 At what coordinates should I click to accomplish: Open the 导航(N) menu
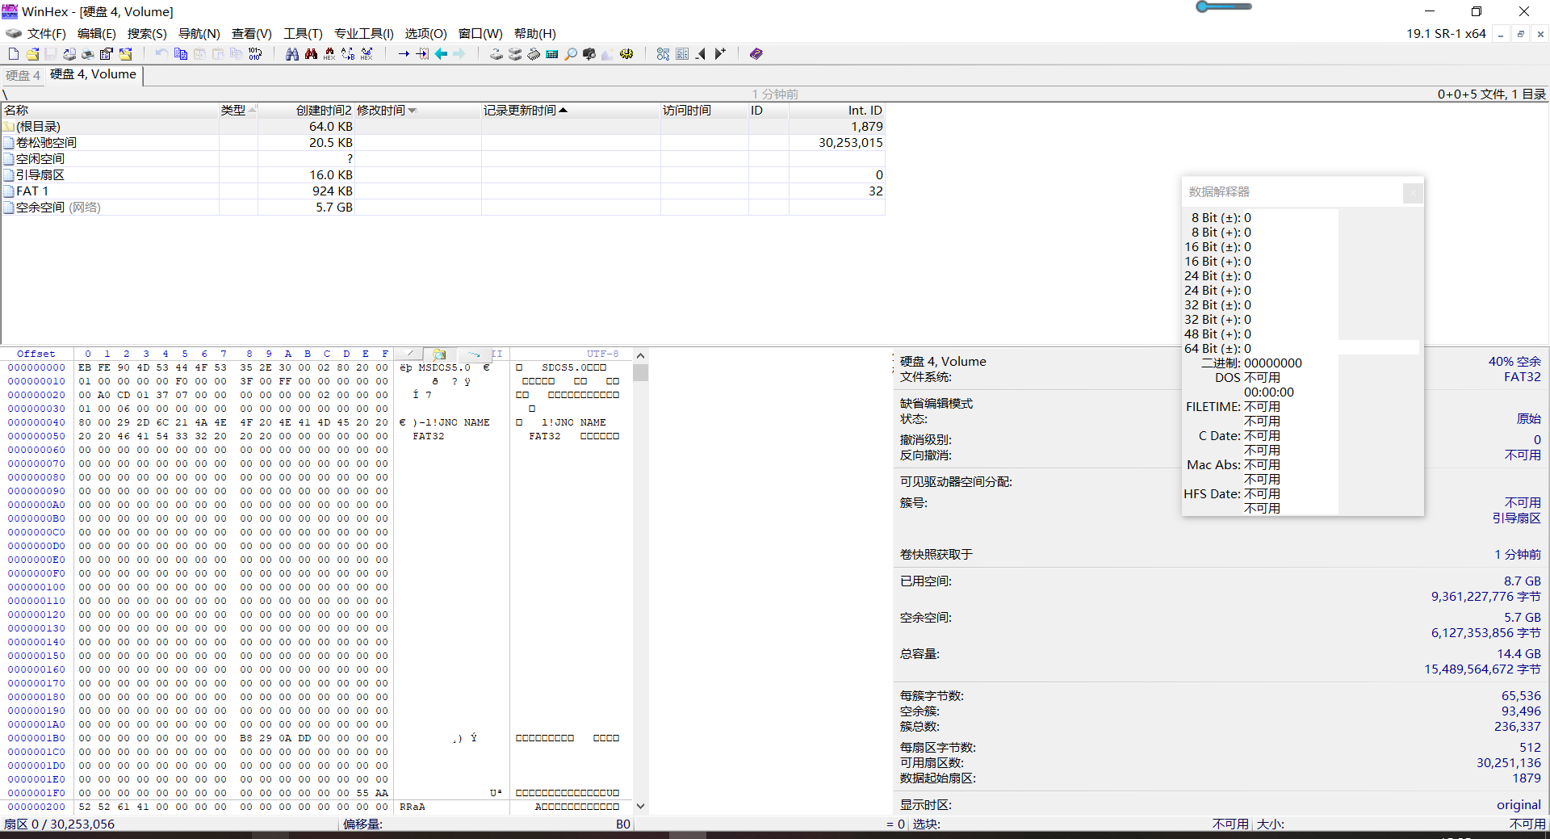tap(199, 33)
